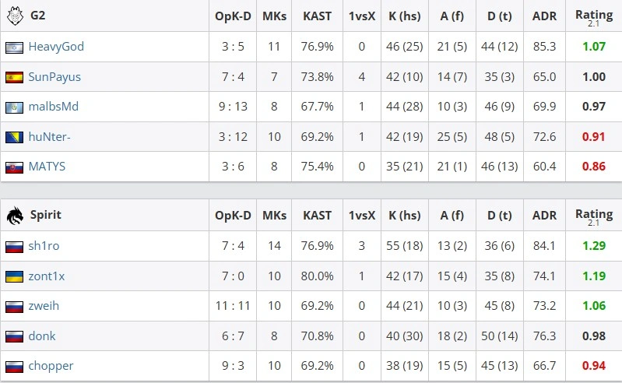Screen dimensions: 622x383
Task: Click the Ukraine flag beside zont1x
Action: pos(14,277)
